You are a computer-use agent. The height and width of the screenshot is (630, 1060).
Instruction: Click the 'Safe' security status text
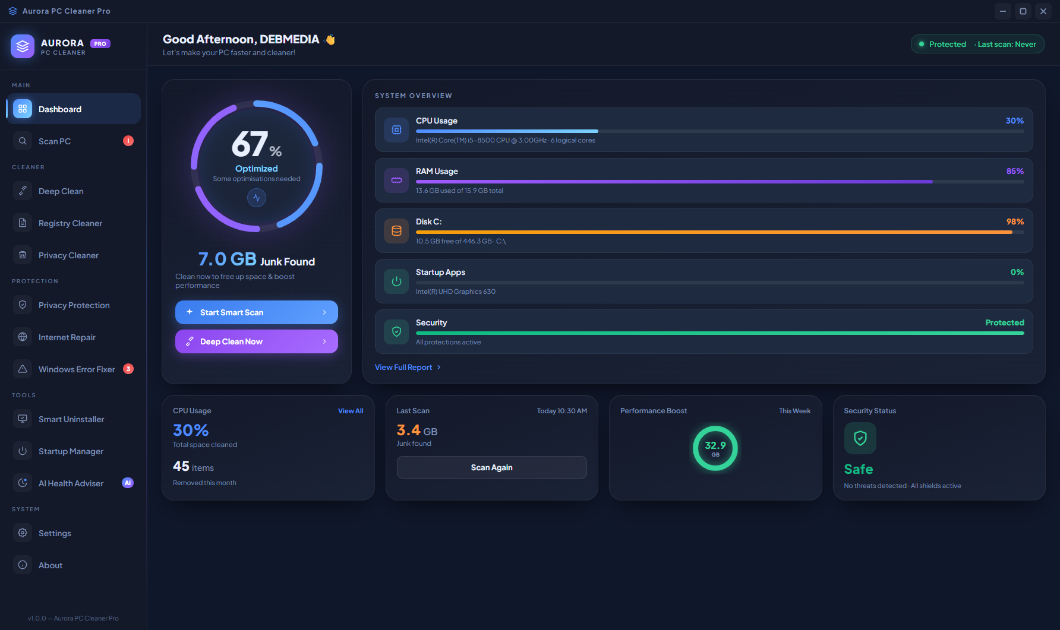pyautogui.click(x=859, y=469)
